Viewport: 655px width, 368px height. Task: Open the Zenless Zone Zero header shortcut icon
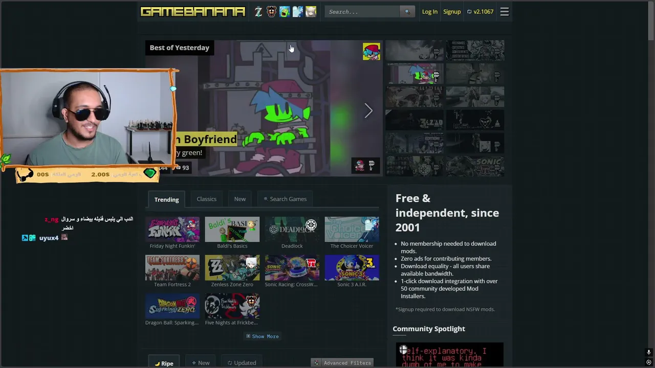tap(258, 12)
